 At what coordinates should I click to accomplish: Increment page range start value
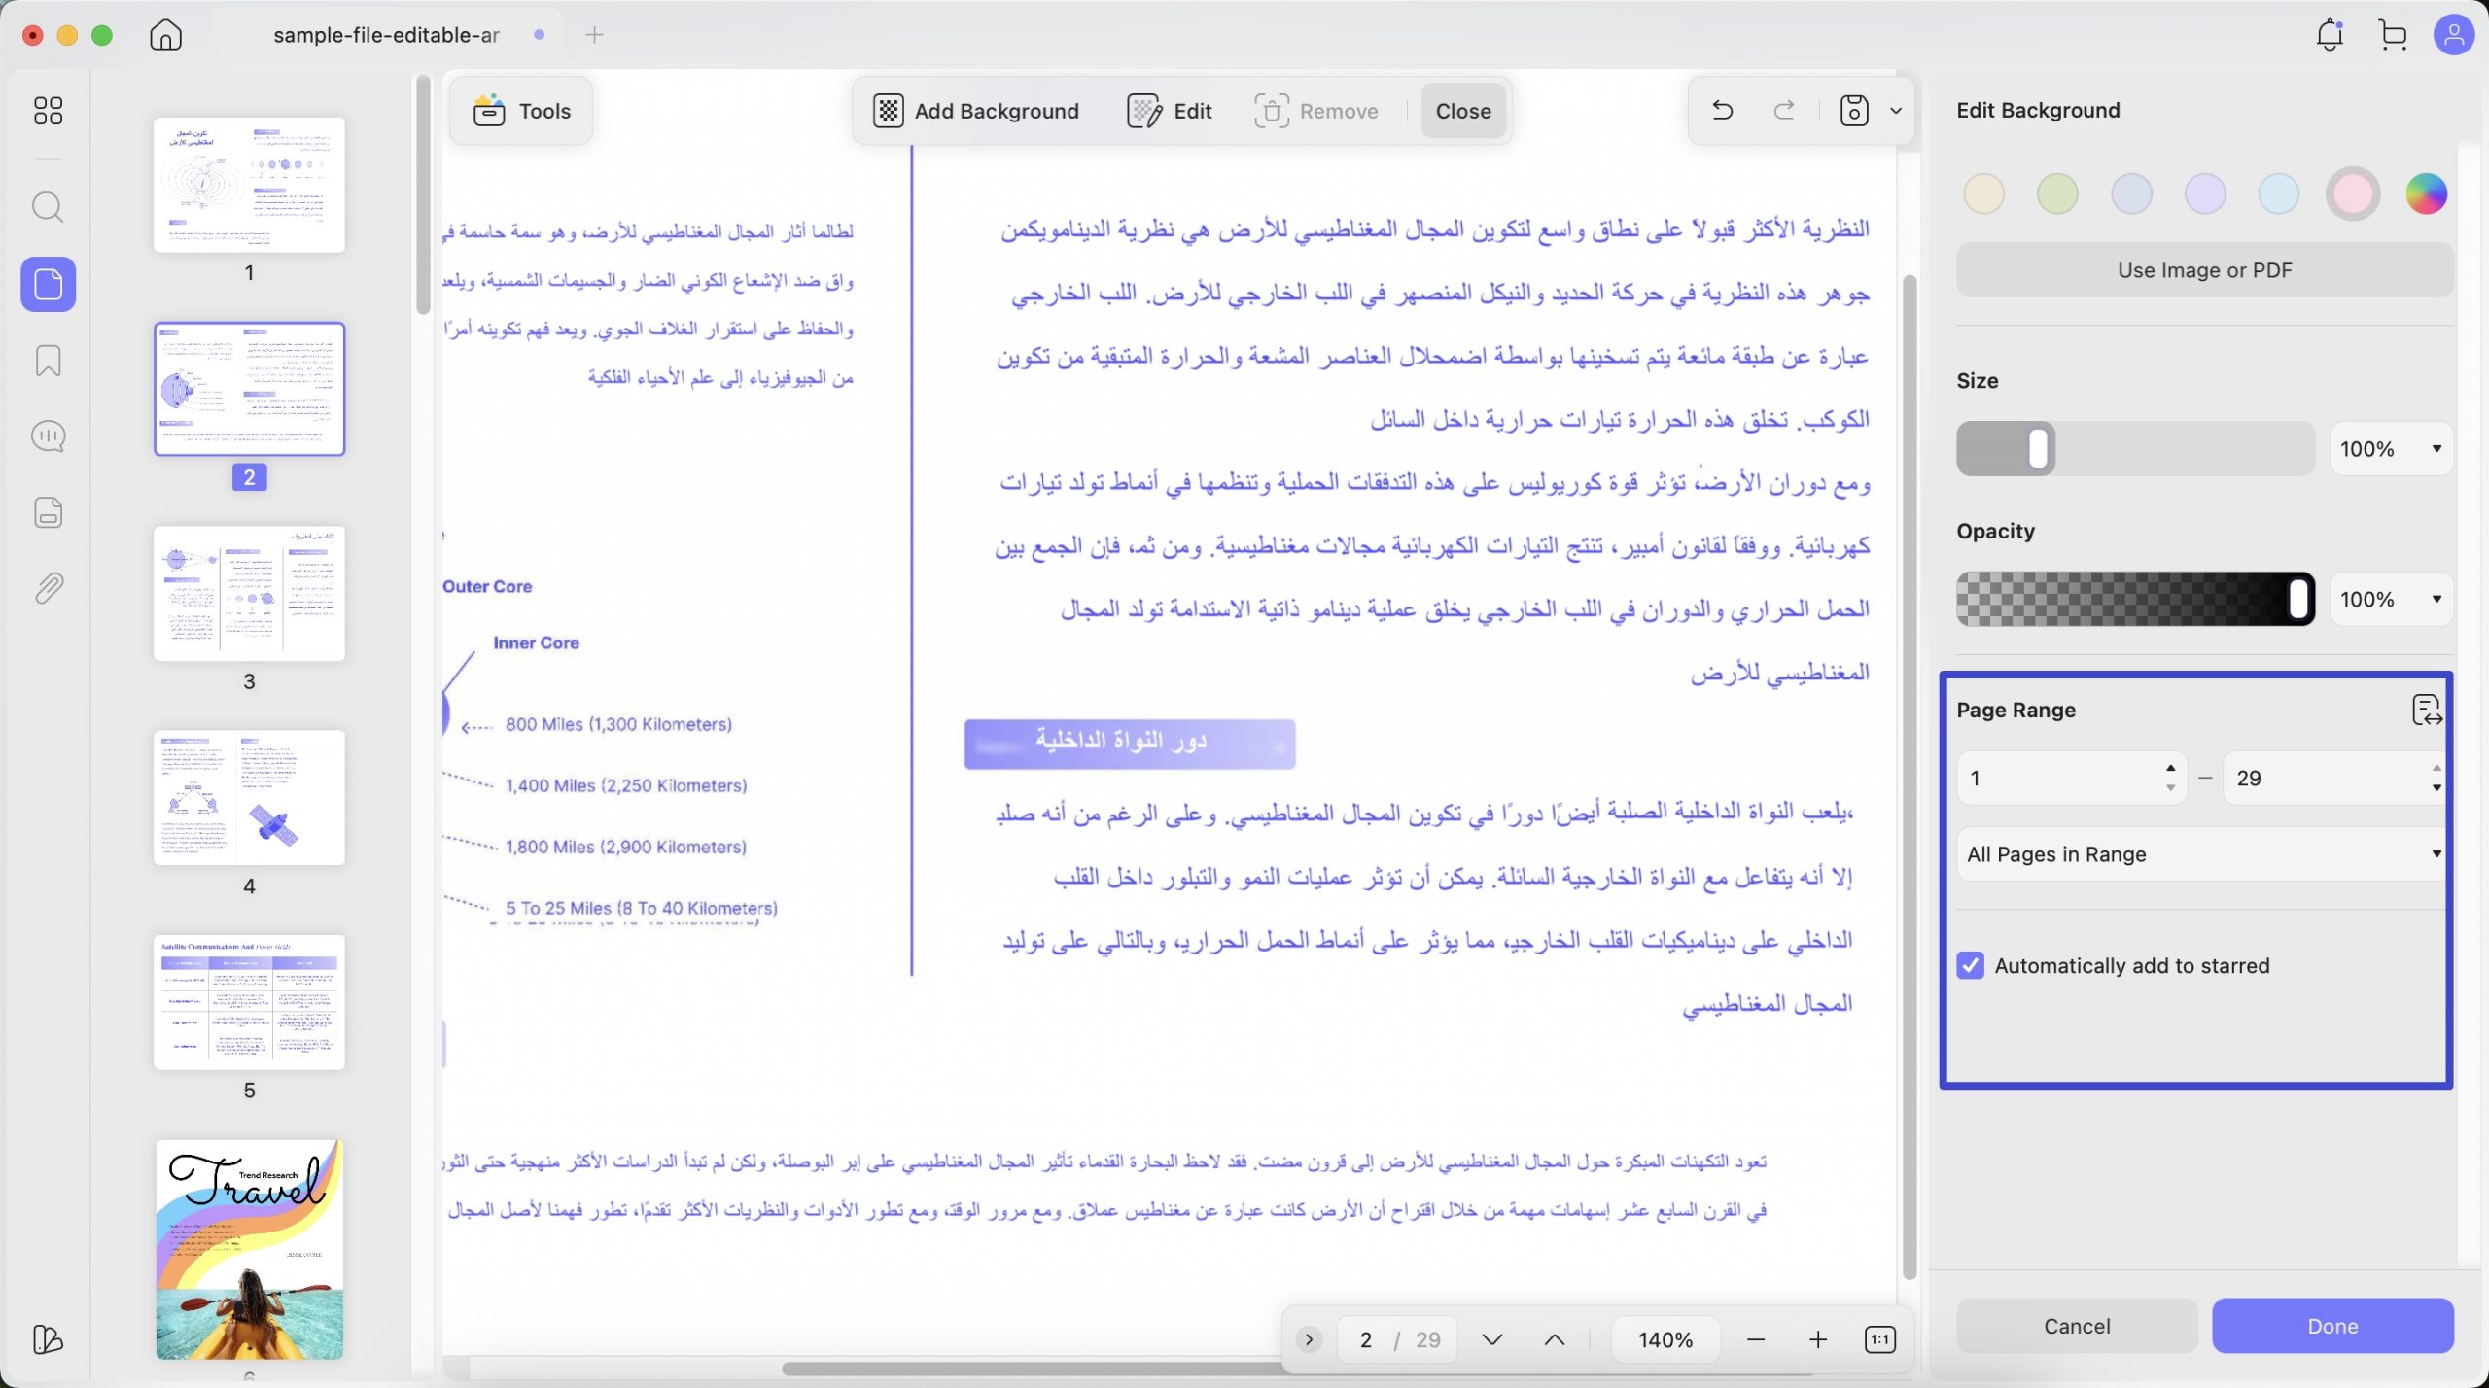[2171, 768]
